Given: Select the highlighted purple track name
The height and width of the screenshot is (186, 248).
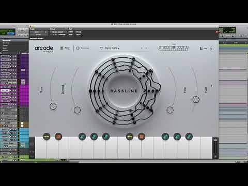Looking at the screenshot, I should pos(5,90).
